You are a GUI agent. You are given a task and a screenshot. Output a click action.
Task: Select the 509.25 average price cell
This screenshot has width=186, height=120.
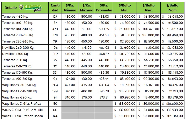coord(104,29)
